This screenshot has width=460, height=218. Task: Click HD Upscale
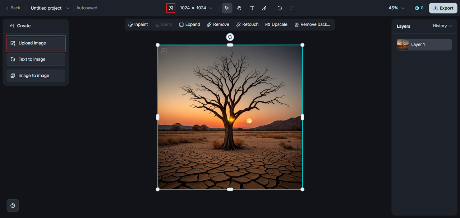(x=276, y=24)
